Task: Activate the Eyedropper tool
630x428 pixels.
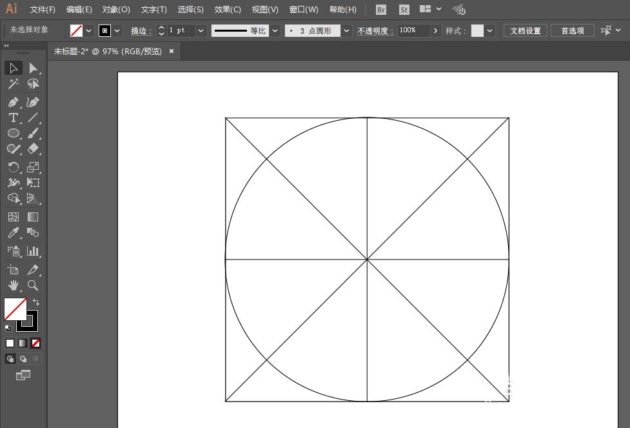Action: point(14,232)
